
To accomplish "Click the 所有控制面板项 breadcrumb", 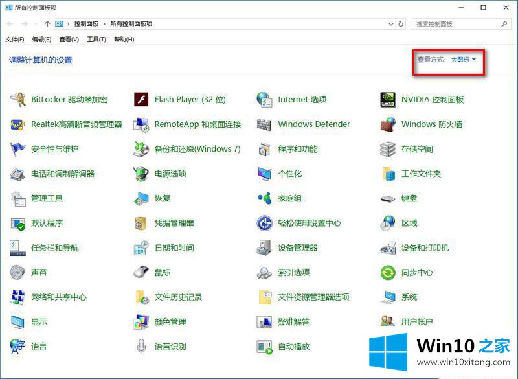I will click(131, 24).
